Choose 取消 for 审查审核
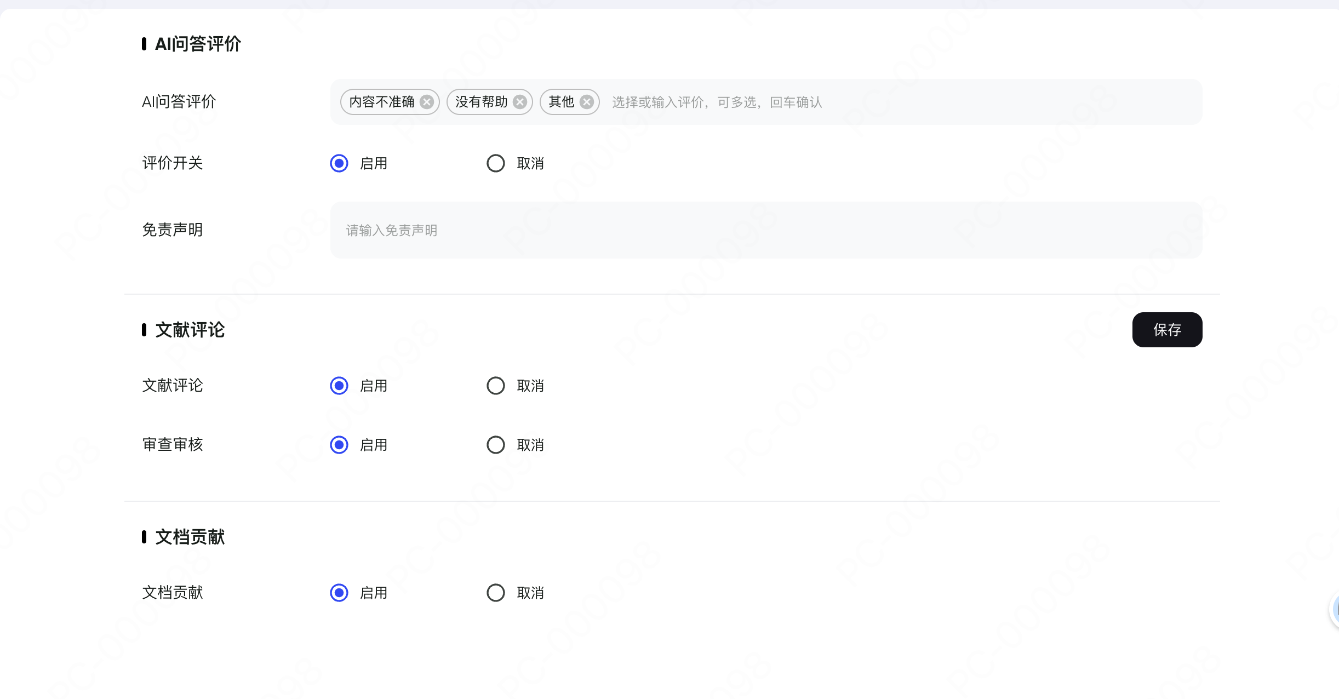The width and height of the screenshot is (1339, 699). [x=496, y=445]
